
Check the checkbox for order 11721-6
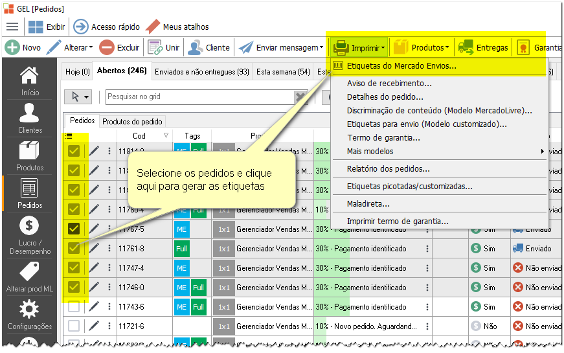(x=74, y=326)
